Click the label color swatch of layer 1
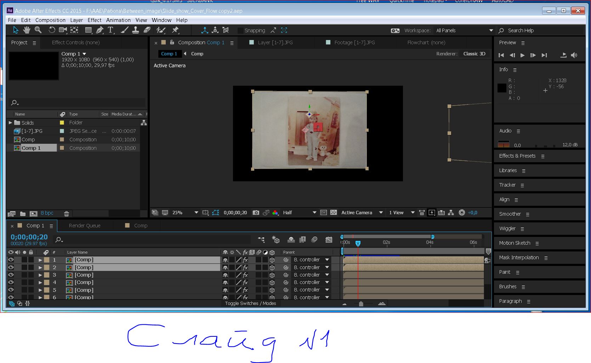This screenshot has width=591, height=363. pos(47,260)
